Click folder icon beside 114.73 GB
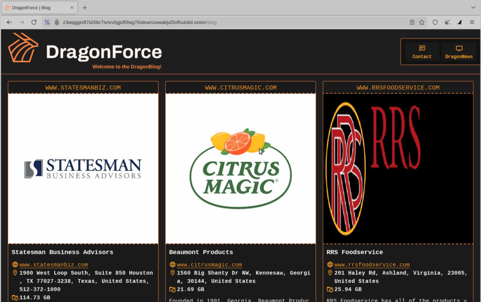 tap(15, 297)
